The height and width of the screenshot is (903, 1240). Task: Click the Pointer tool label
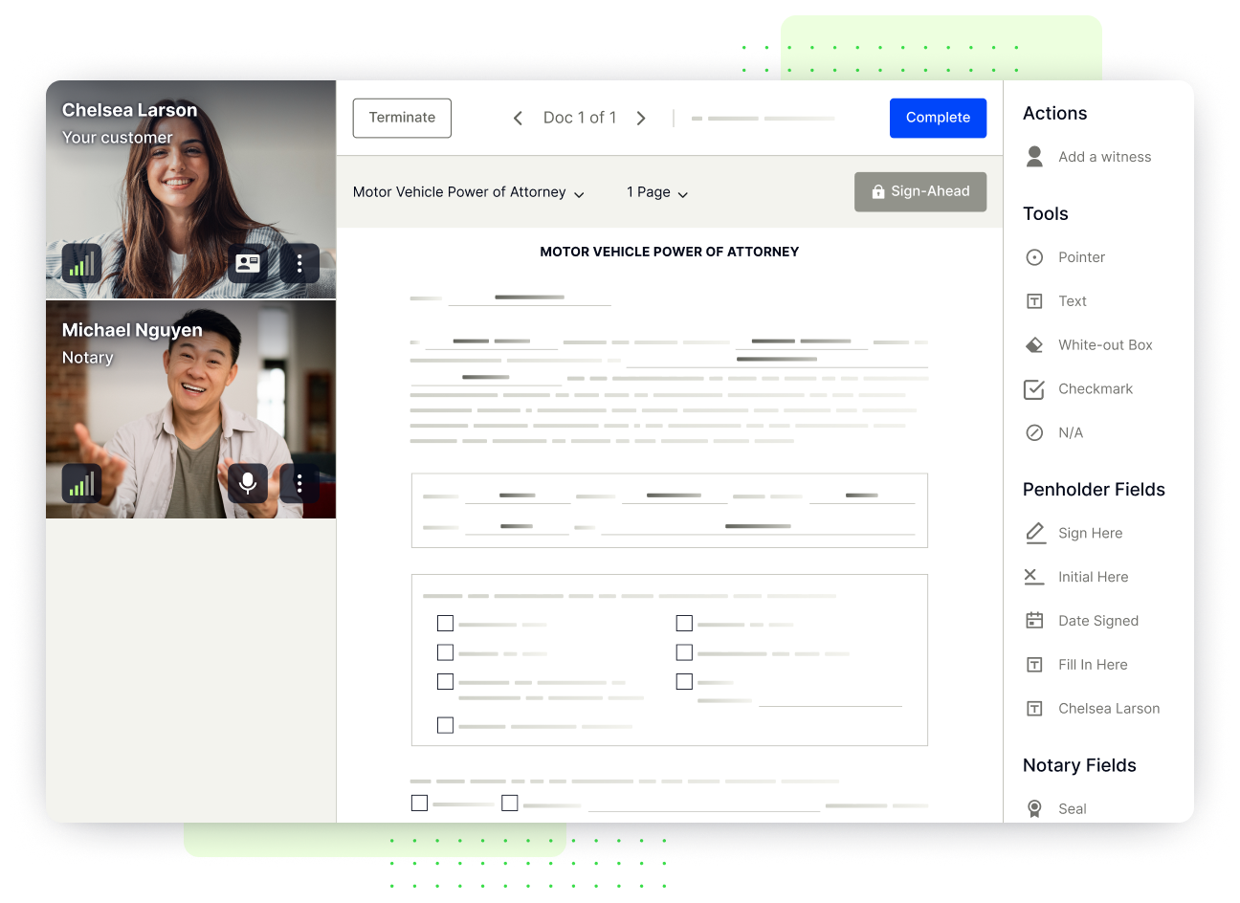click(x=1081, y=257)
